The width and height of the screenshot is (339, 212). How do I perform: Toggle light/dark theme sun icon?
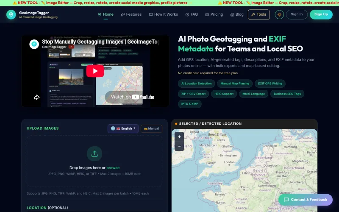[x=279, y=15]
